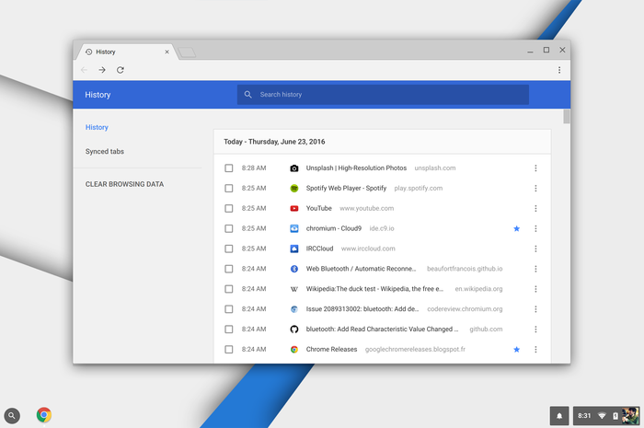Switch to Synced tabs in sidebar
The width and height of the screenshot is (644, 428).
pos(105,151)
